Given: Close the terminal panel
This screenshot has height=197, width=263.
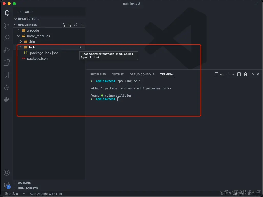Looking at the screenshot, I should point(258,74).
